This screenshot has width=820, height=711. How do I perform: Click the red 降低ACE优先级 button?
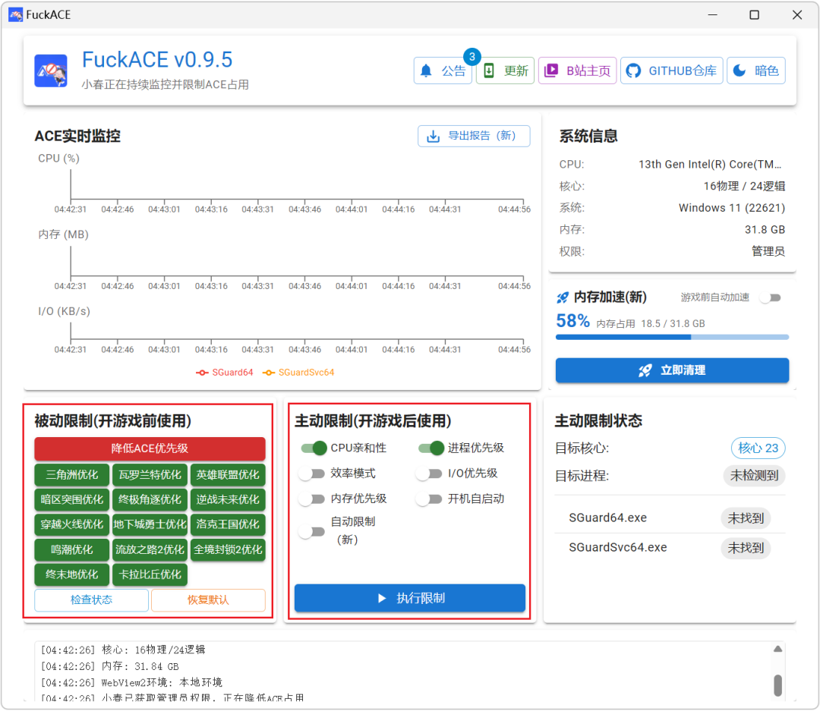click(x=150, y=448)
